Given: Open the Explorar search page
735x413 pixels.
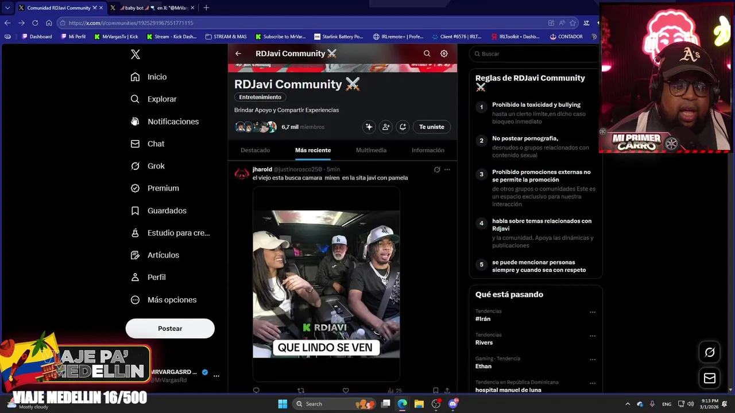Looking at the screenshot, I should (153, 99).
